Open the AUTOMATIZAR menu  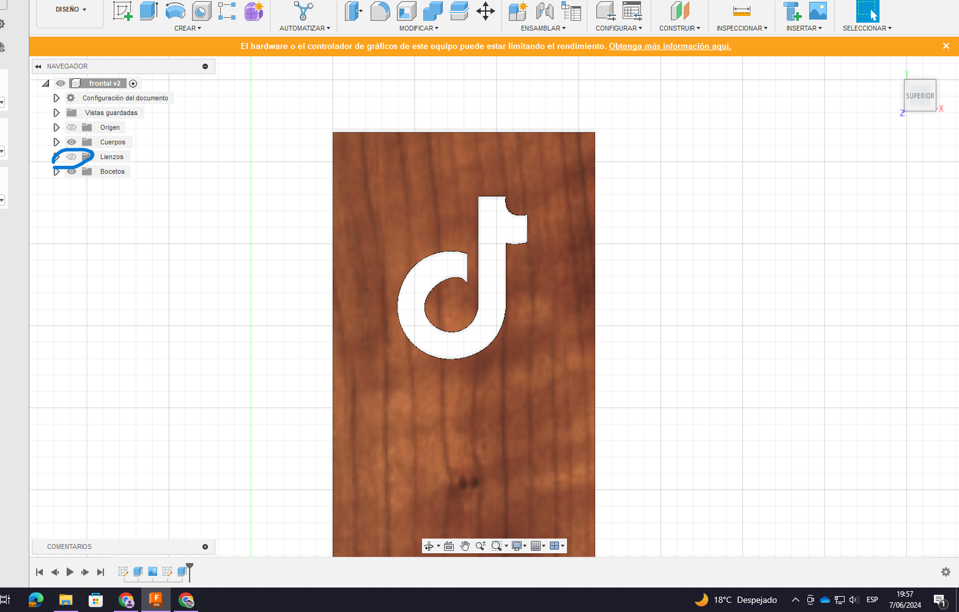coord(305,28)
